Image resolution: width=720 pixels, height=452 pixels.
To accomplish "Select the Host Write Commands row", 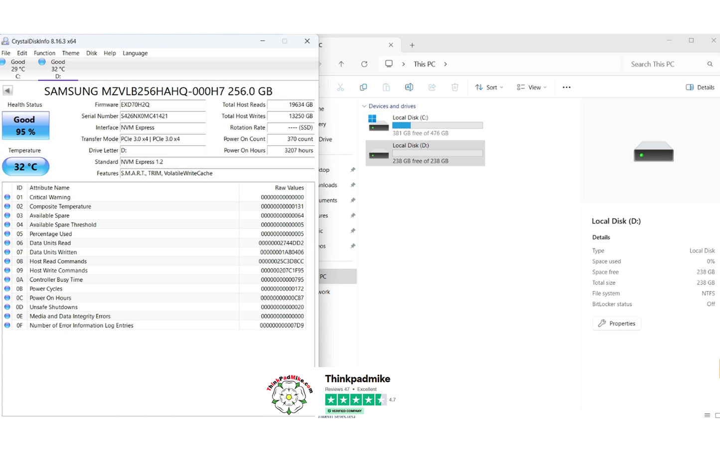I will point(154,270).
